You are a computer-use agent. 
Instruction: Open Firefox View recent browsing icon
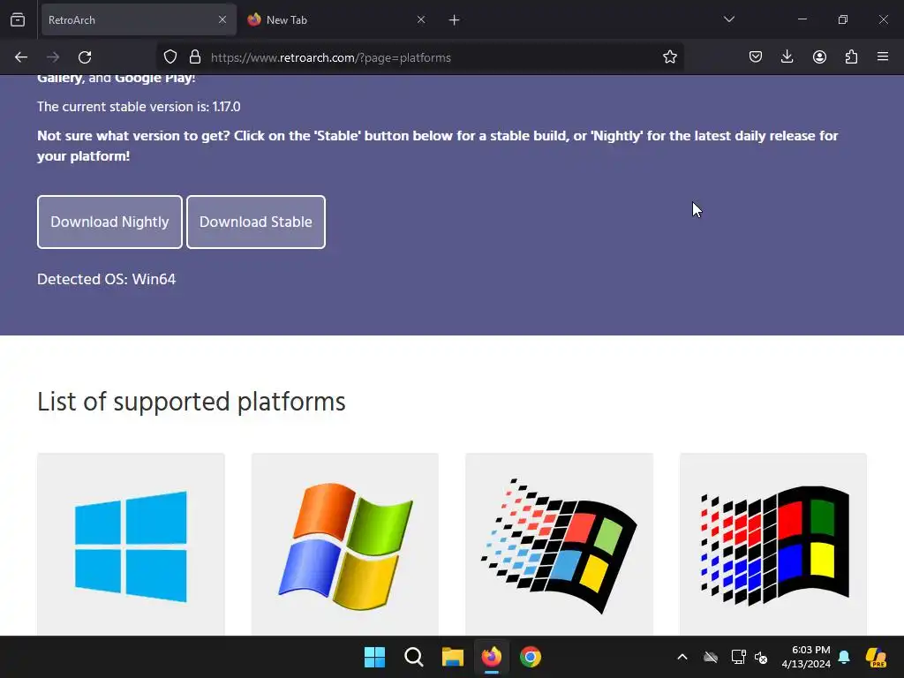pos(18,19)
